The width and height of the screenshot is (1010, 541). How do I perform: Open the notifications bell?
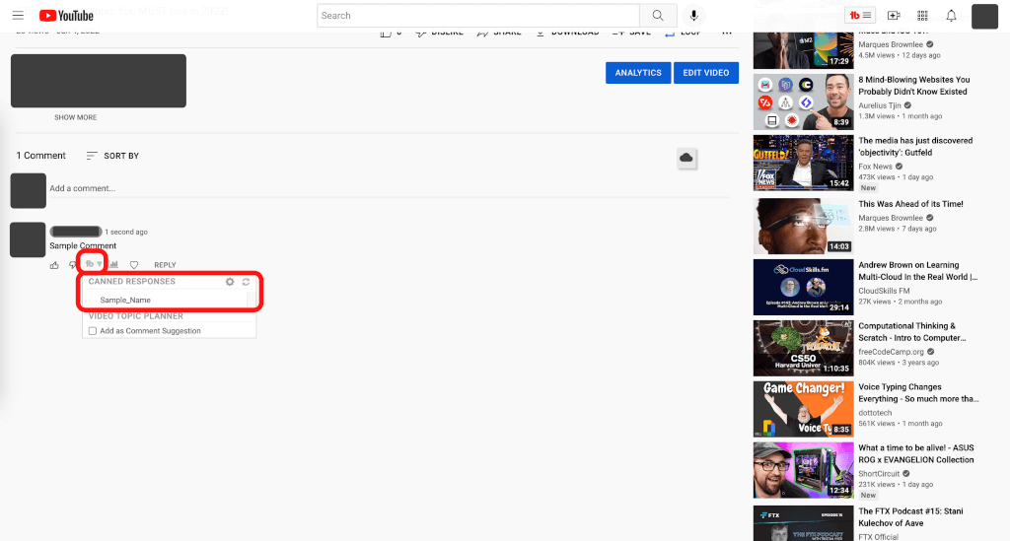(951, 16)
